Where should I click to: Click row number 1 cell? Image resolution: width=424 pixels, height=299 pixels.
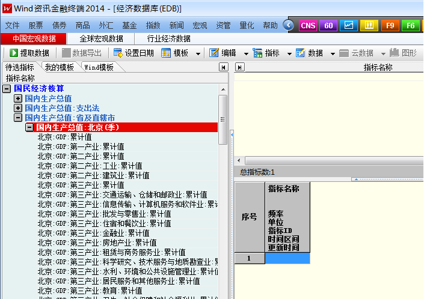pos(250,258)
